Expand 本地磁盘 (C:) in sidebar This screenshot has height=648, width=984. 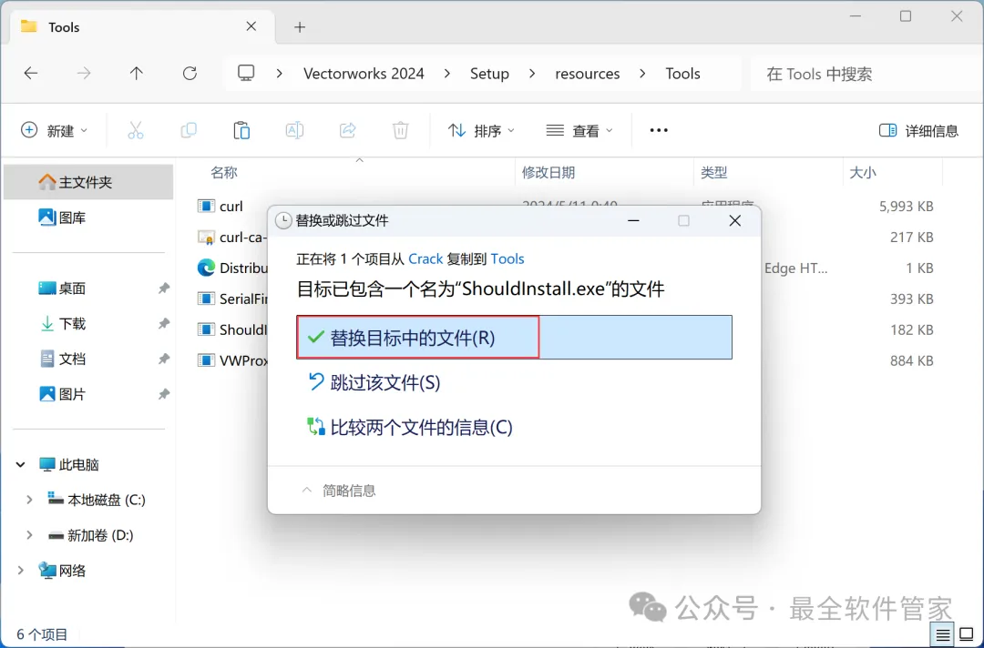(29, 500)
